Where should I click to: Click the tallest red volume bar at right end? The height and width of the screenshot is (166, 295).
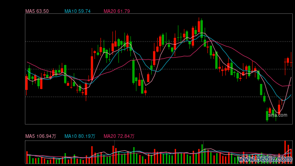(285, 152)
